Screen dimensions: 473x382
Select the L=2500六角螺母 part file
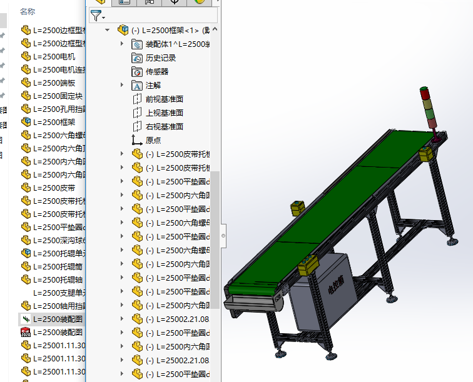53,136
